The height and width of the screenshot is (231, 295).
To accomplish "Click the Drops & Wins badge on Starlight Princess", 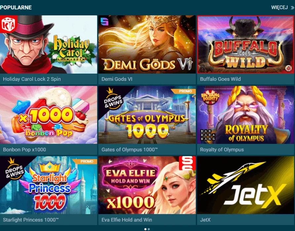I will [x=15, y=169].
